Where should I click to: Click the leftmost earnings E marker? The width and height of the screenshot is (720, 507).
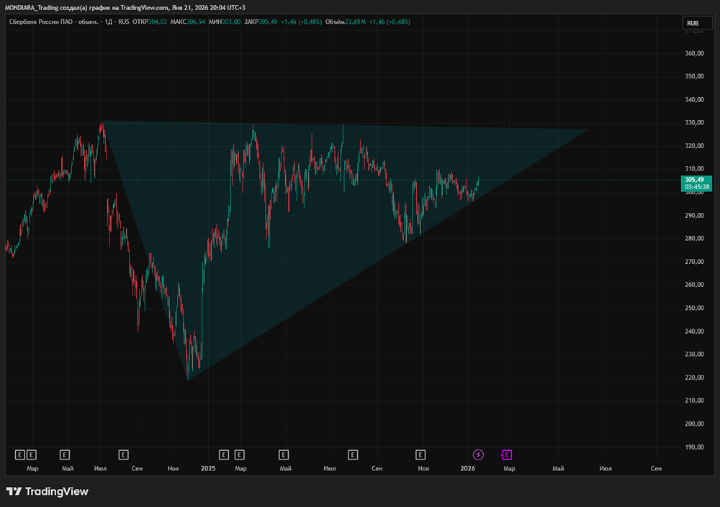(19, 455)
